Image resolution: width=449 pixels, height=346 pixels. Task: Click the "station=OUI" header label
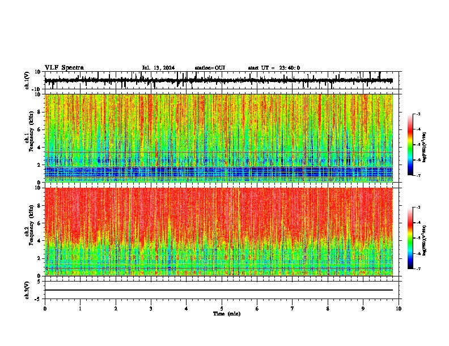210,68
